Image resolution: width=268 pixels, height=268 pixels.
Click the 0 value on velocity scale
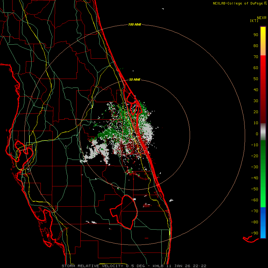(x=257, y=134)
